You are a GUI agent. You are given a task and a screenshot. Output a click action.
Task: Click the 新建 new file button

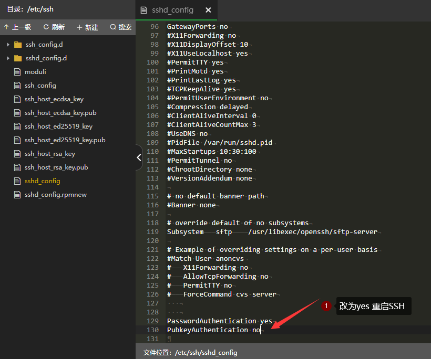pyautogui.click(x=87, y=27)
